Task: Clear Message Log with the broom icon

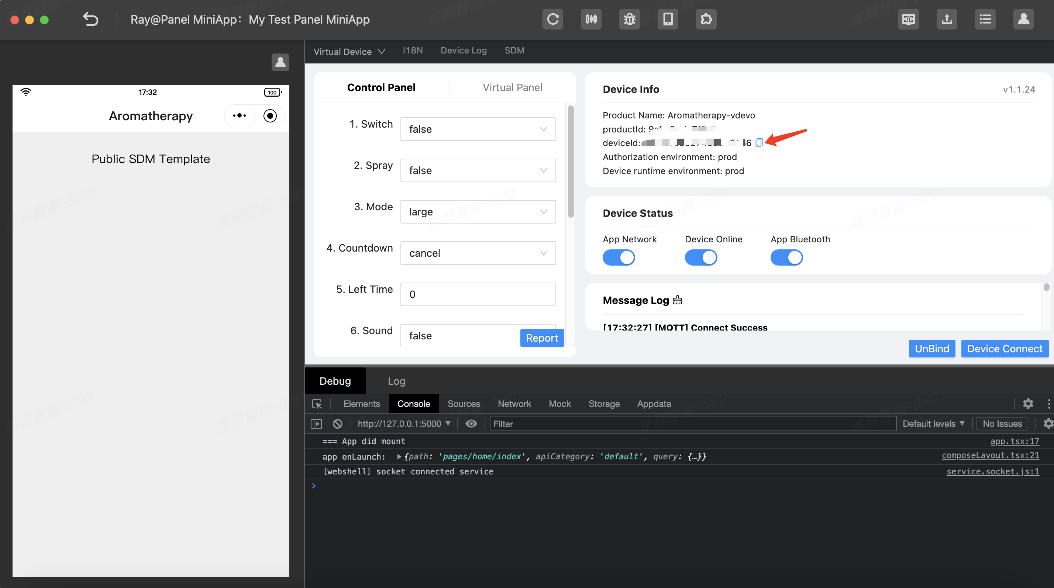Action: pos(678,300)
